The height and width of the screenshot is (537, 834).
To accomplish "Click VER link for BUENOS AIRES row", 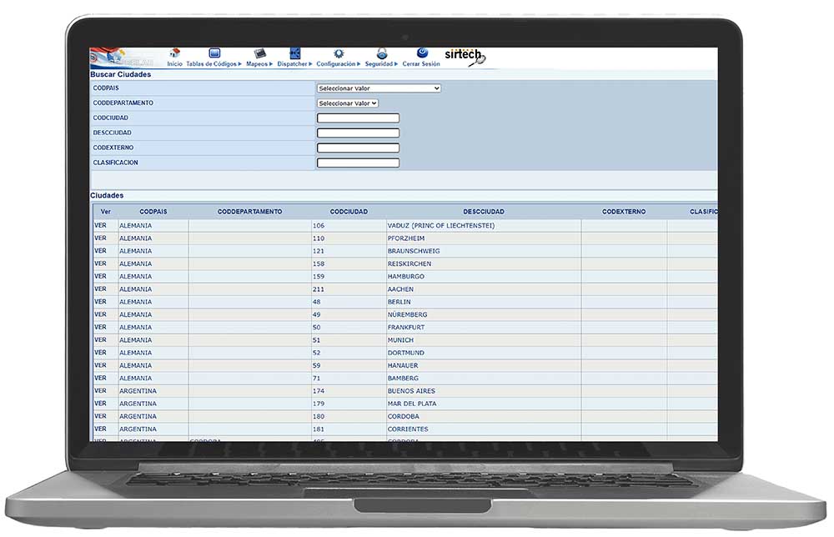I will click(x=100, y=391).
